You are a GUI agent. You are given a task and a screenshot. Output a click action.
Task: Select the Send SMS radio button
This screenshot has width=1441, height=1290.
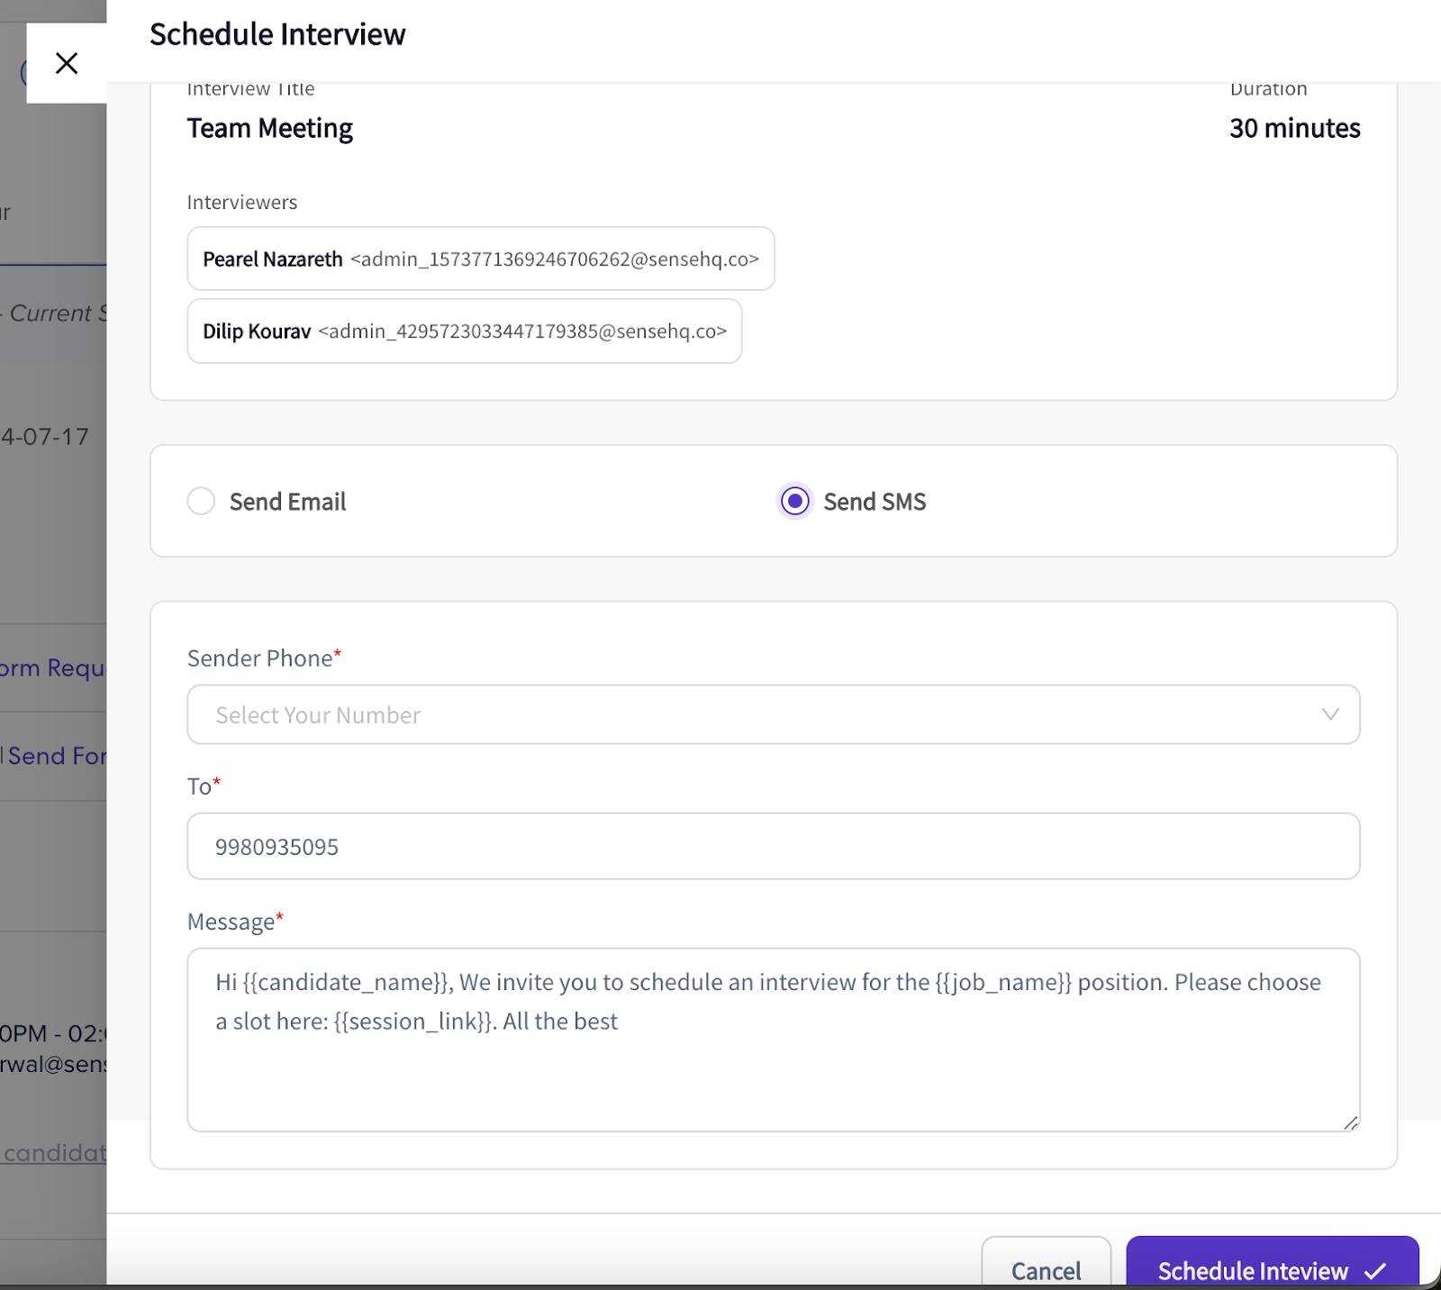pyautogui.click(x=794, y=501)
